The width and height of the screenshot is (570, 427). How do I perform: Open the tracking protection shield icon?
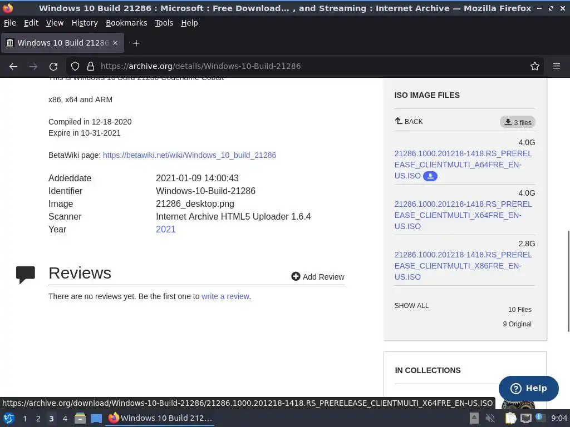point(75,66)
